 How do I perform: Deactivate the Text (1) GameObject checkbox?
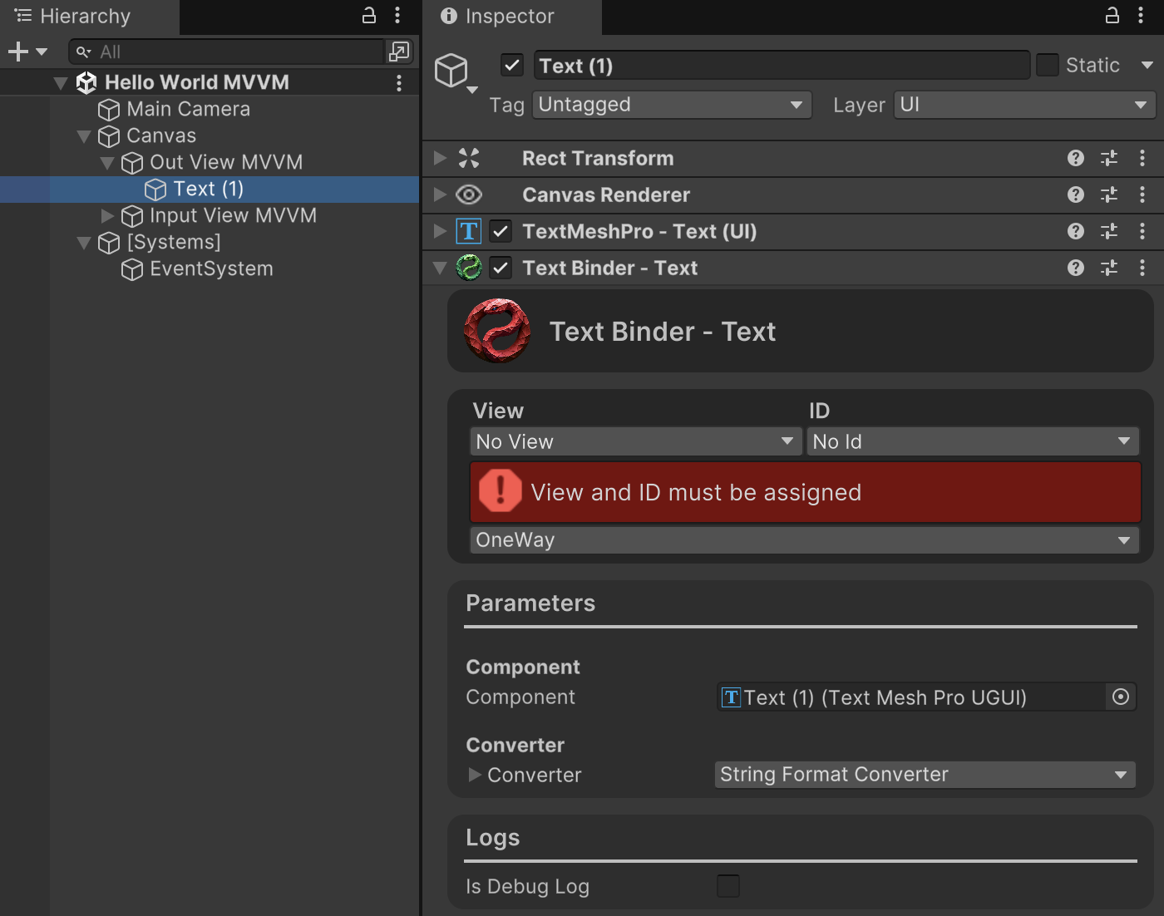(511, 65)
